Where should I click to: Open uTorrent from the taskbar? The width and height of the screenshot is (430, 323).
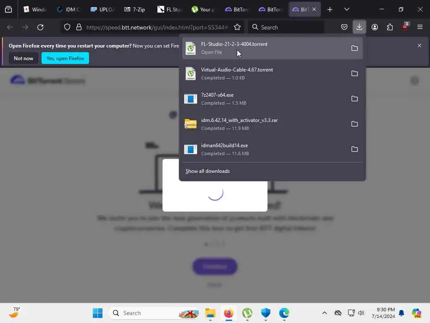[247, 313]
